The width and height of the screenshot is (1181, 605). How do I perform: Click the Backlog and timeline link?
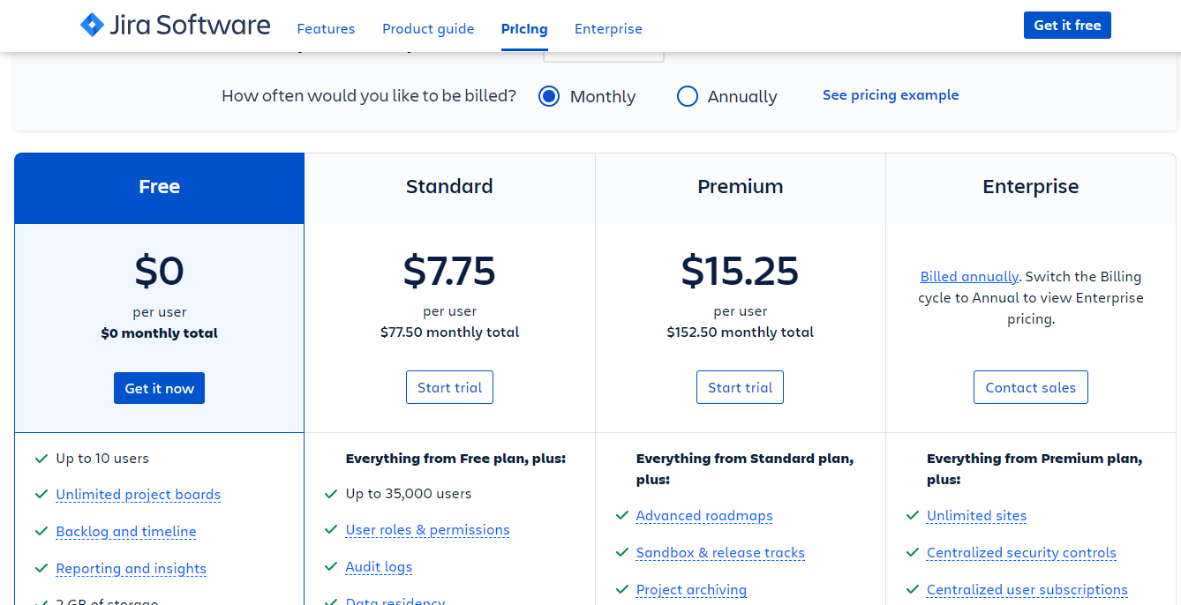click(x=126, y=532)
